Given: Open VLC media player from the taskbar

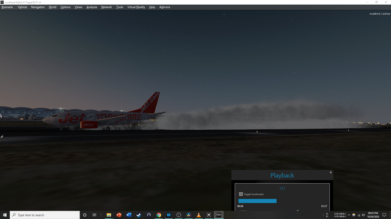Looking at the screenshot, I should [199, 215].
